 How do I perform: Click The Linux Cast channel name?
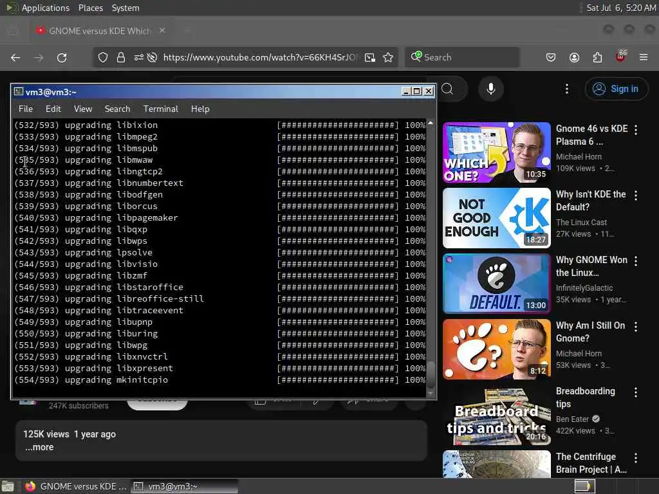pos(581,222)
